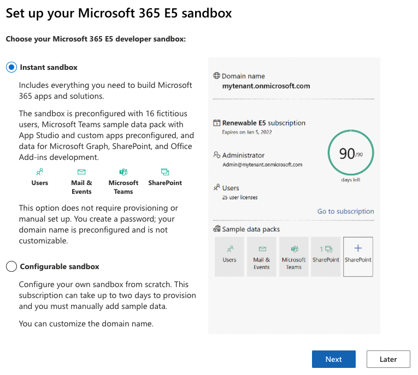Open the greyed SharePoint sample data tile
The width and height of the screenshot is (418, 375).
coord(326,256)
